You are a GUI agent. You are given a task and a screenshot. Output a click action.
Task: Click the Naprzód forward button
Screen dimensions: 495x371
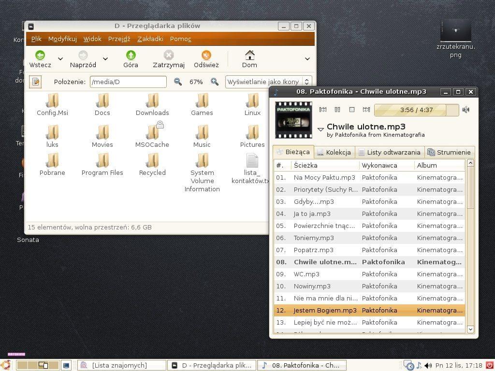click(x=83, y=59)
